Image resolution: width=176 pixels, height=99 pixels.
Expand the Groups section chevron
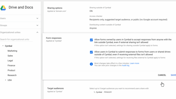tap(37, 25)
